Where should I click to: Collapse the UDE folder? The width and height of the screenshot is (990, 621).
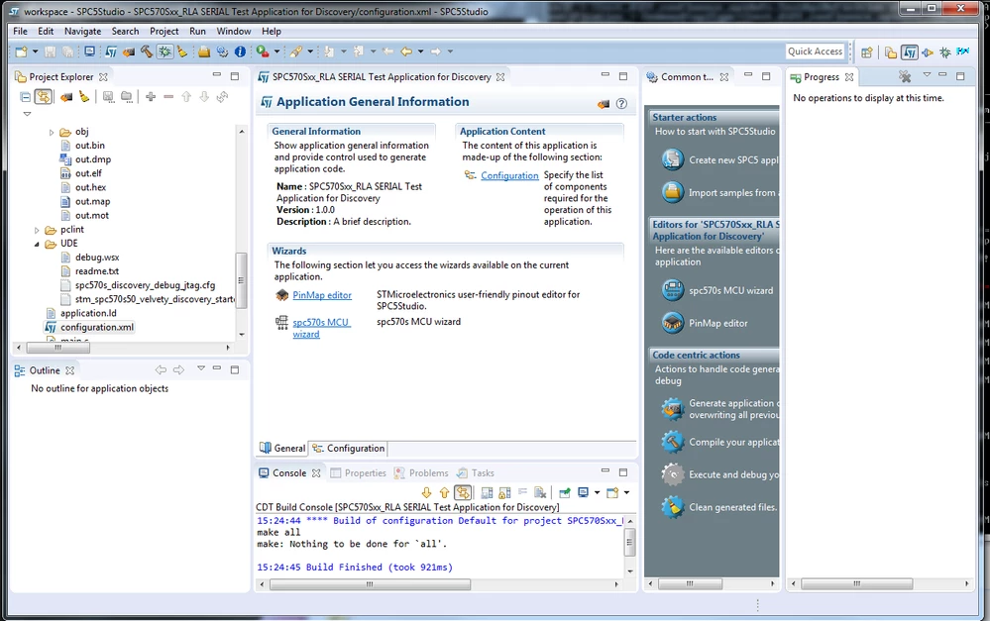[x=37, y=245]
